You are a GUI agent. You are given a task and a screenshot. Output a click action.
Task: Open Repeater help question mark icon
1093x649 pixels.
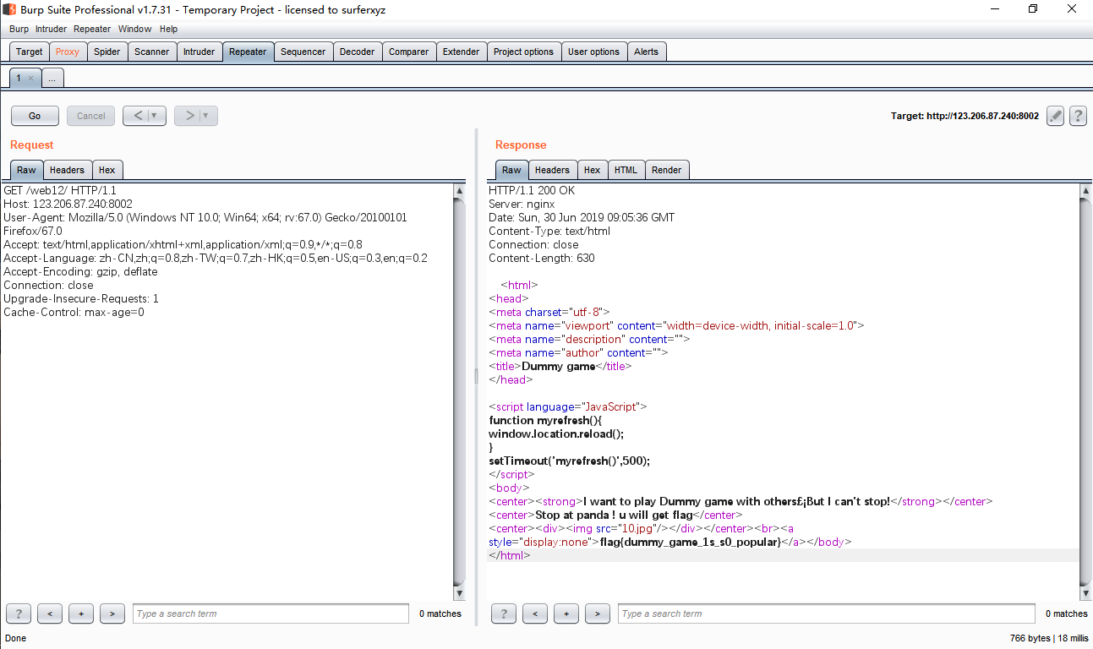1078,116
